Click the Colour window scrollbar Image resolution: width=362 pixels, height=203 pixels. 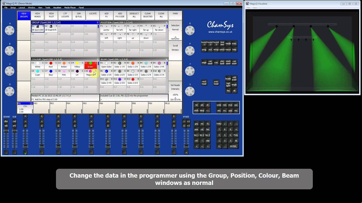point(98,77)
